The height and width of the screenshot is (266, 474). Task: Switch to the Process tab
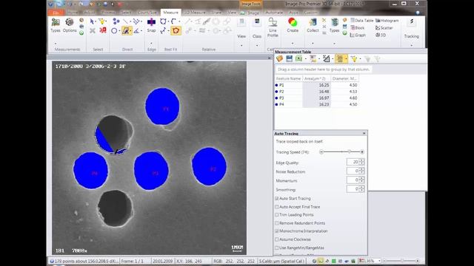pyautogui.click(x=108, y=13)
